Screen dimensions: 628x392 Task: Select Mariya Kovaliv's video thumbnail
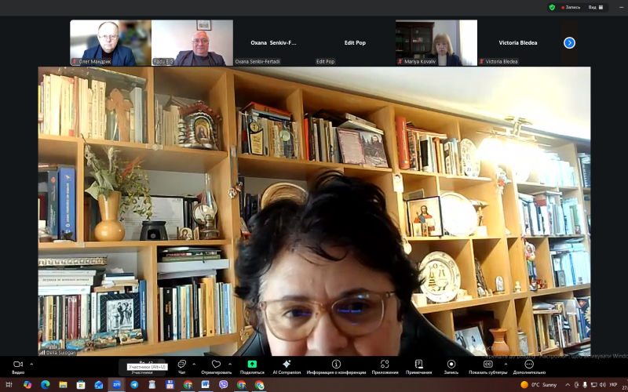coord(436,42)
